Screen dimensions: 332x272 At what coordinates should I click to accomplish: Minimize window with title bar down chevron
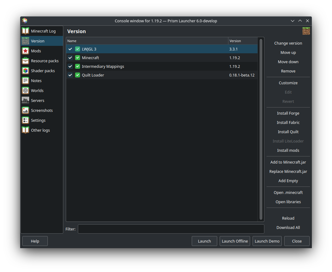pyautogui.click(x=292, y=21)
